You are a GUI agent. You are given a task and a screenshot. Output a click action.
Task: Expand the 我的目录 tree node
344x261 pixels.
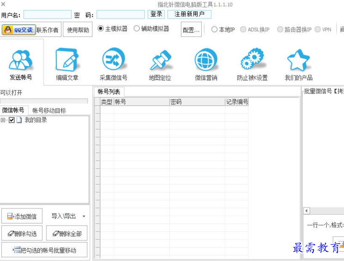point(3,120)
